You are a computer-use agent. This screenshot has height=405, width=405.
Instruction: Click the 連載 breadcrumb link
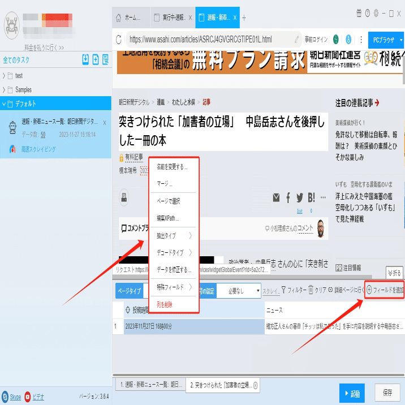point(161,102)
